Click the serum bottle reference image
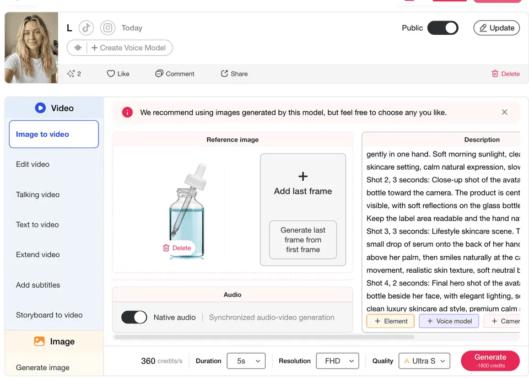 point(187,211)
